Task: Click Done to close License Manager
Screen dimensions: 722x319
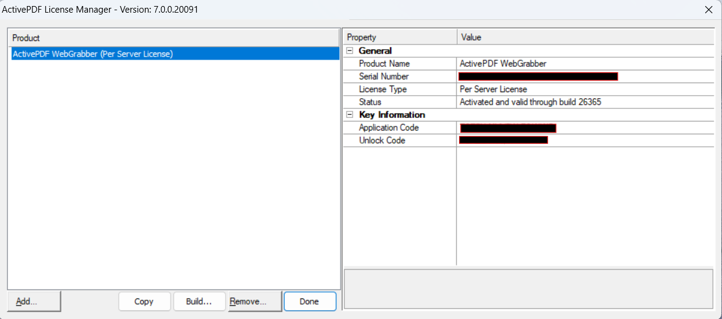Action: point(309,302)
